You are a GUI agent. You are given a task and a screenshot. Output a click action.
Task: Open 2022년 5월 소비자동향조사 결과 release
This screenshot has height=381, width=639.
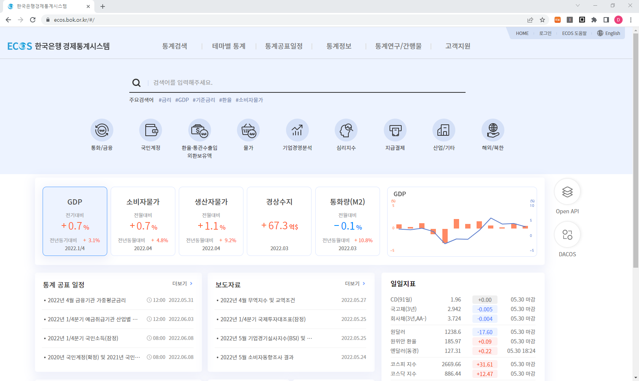pyautogui.click(x=257, y=357)
